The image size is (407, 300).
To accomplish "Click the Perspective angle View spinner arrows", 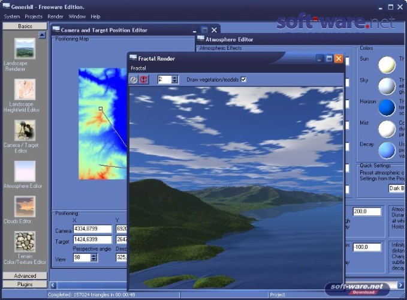I will pos(94,257).
